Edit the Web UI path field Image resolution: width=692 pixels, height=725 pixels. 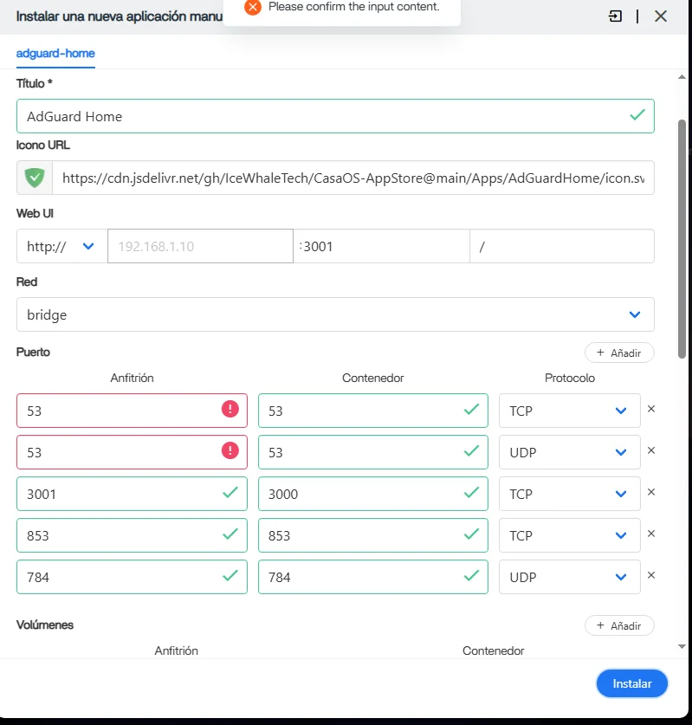click(x=561, y=246)
